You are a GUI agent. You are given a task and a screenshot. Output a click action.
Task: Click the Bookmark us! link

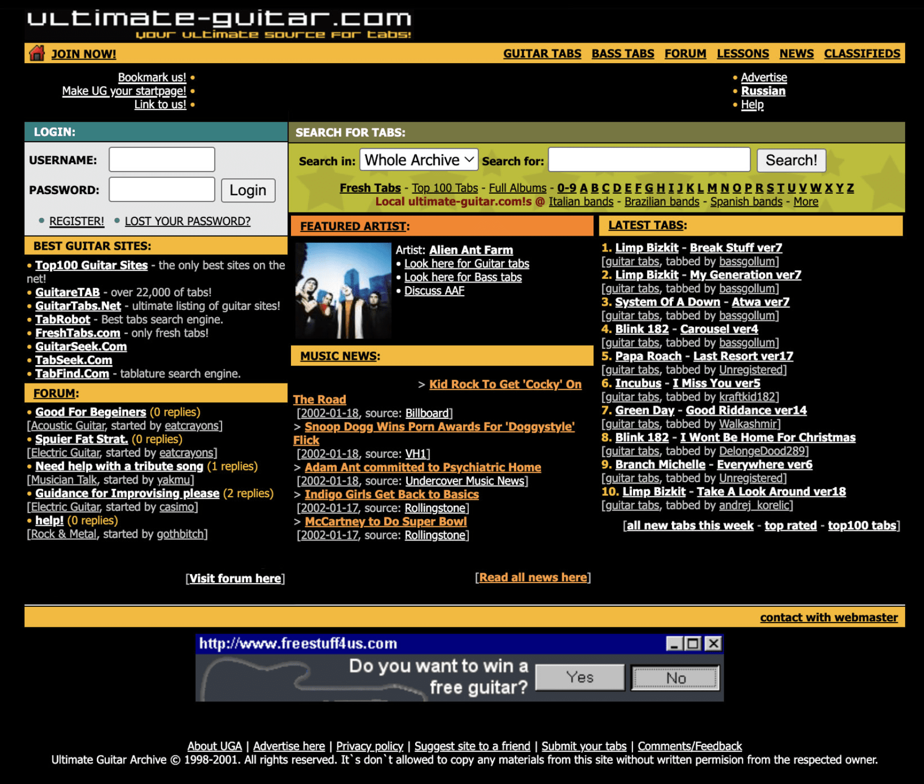[x=152, y=77]
